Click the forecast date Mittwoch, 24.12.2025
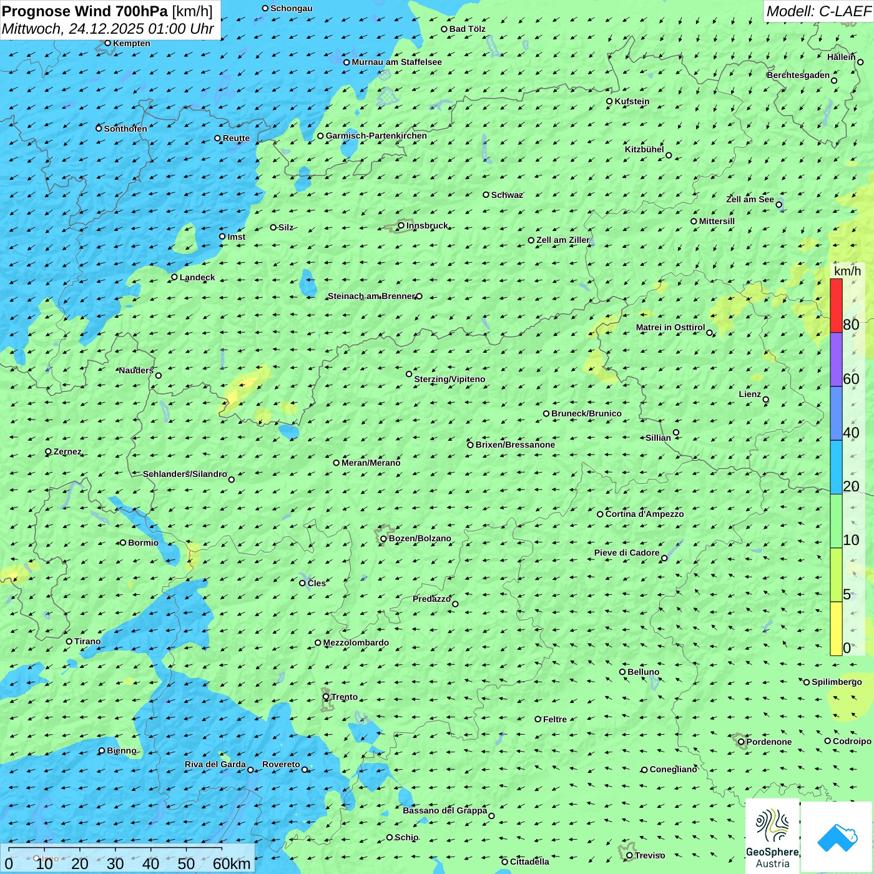Viewport: 874px width, 874px height. coord(107,29)
